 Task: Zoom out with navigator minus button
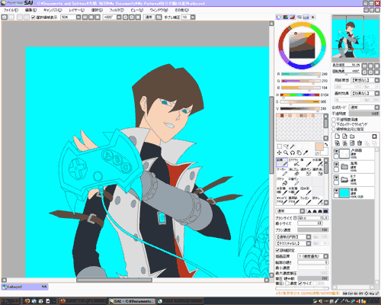click(364, 66)
